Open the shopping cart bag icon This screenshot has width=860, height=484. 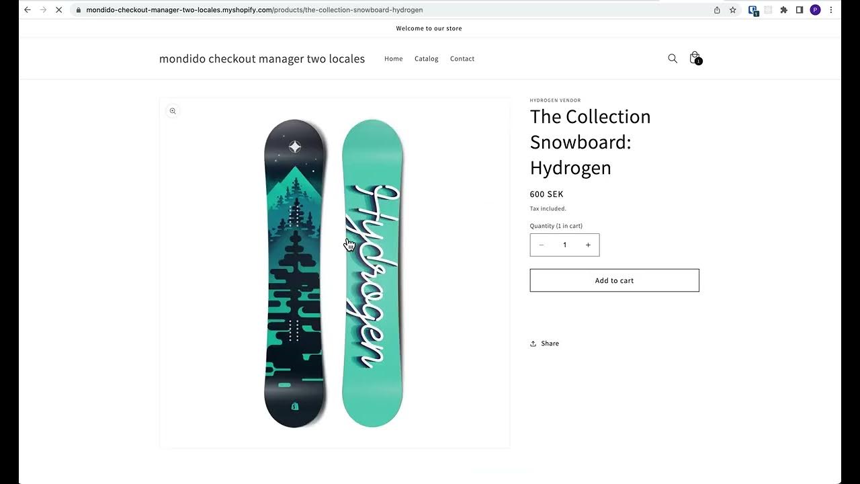695,58
